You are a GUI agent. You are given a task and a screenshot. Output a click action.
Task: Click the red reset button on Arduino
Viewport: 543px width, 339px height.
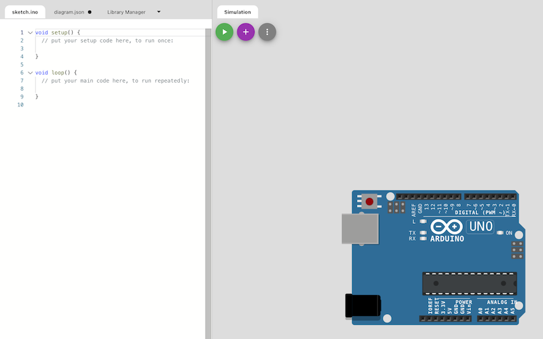369,201
